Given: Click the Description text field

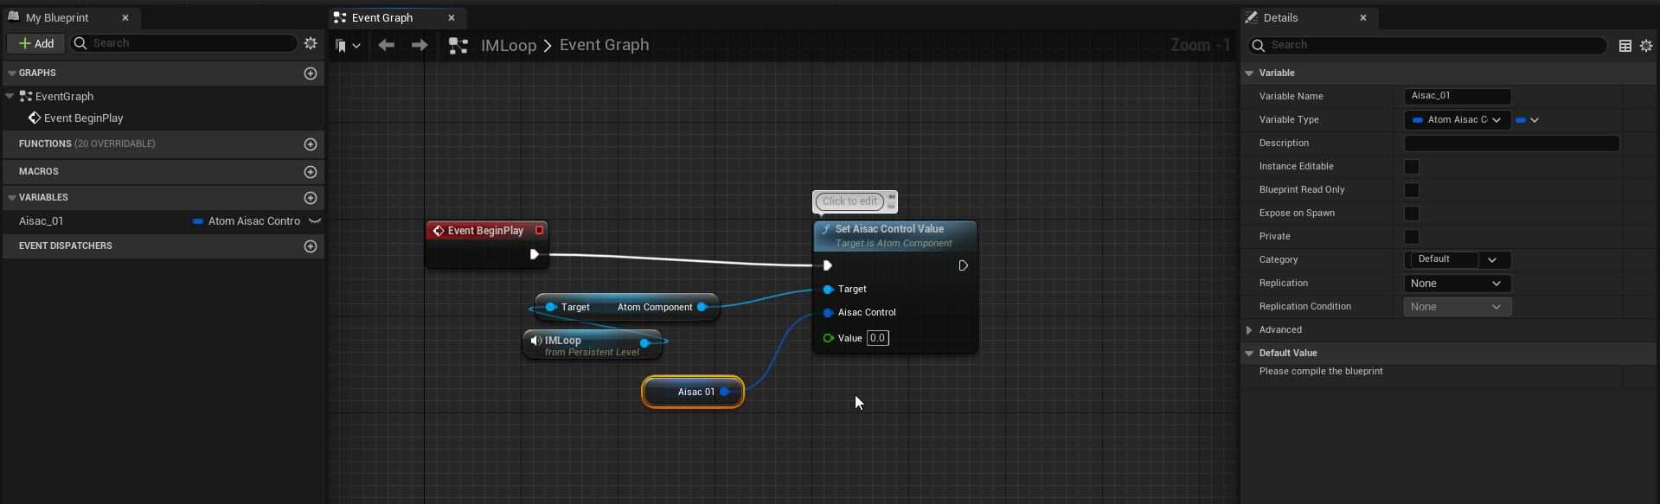Looking at the screenshot, I should tap(1511, 144).
